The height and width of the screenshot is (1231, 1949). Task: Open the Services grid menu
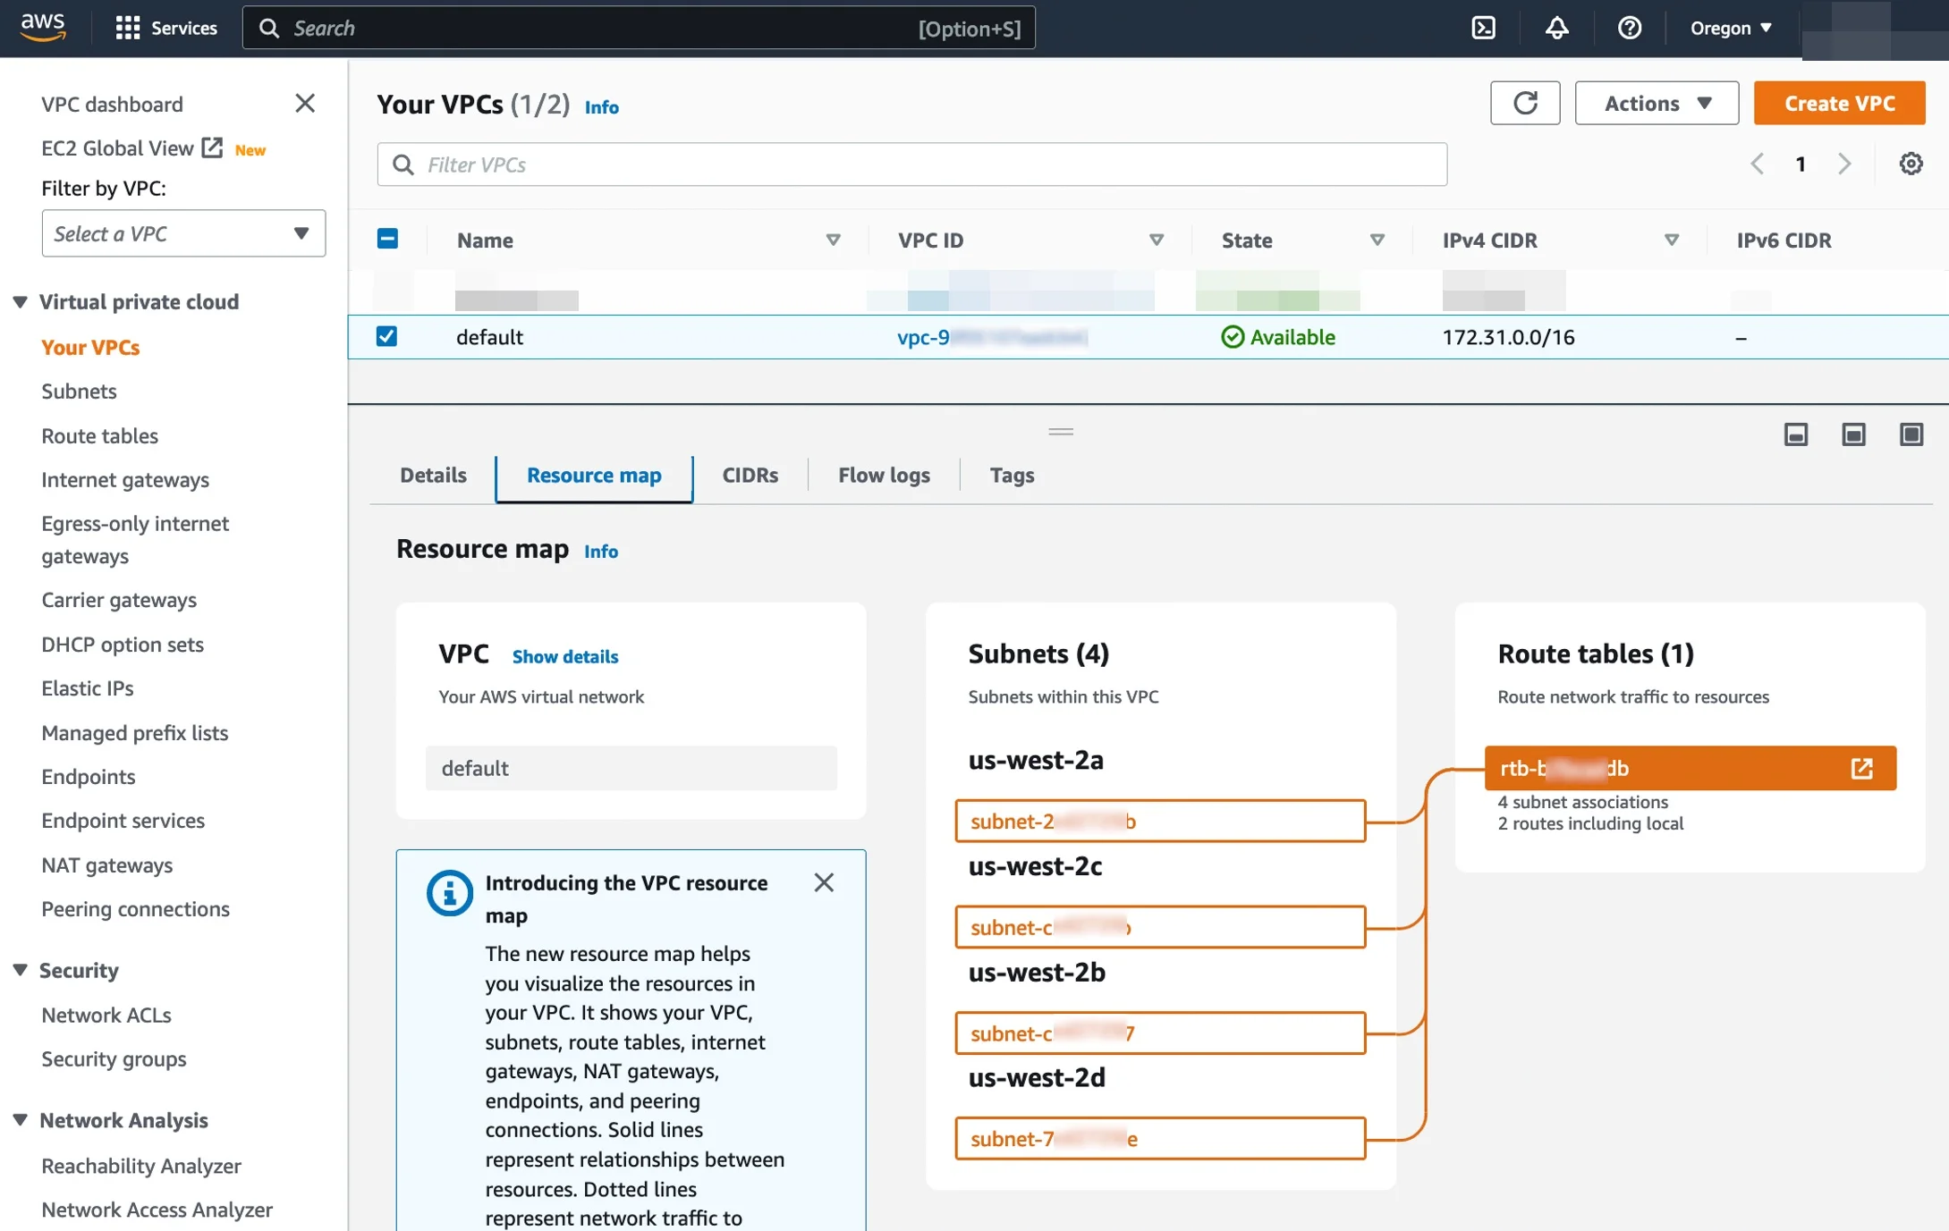(128, 28)
